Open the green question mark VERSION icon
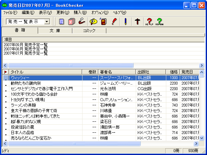Image resolution: width=207 pixels, height=155 pixels. pyautogui.click(x=159, y=22)
